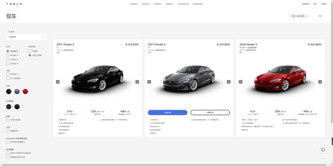Show next photo of ¥313,500 Model S
This screenshot has height=166, width=333.
pos(137,82)
